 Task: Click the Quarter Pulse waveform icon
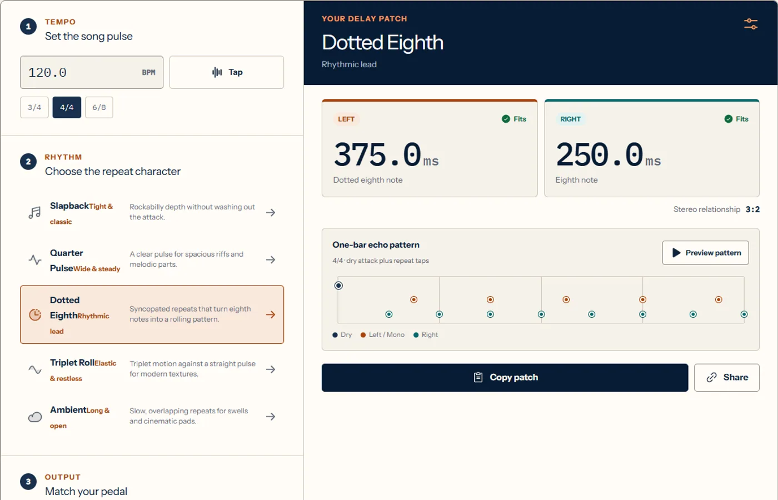[x=35, y=260]
